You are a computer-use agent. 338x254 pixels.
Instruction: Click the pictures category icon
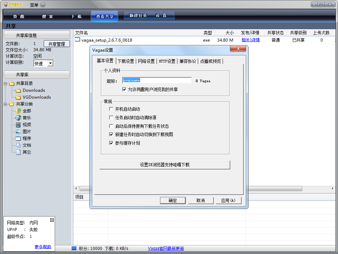pos(18,132)
